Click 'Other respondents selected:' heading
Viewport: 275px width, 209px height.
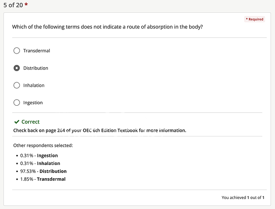click(x=43, y=145)
